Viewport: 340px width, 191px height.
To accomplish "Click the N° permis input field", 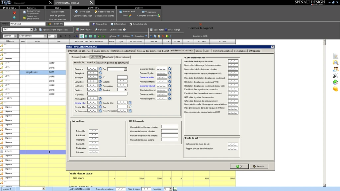I will pyautogui.click(x=107, y=94).
